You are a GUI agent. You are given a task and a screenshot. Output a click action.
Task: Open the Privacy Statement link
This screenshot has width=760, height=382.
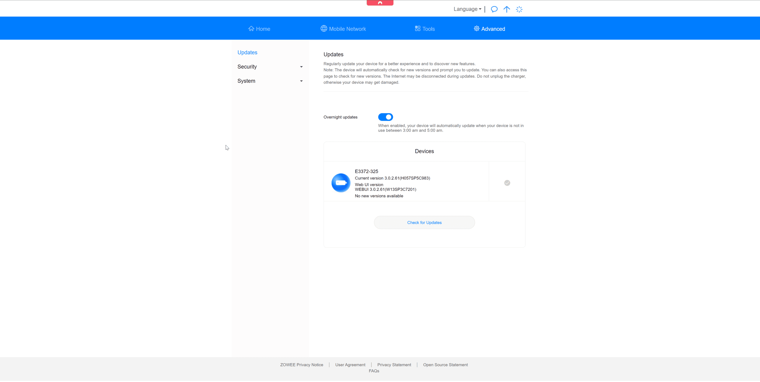[x=394, y=365]
